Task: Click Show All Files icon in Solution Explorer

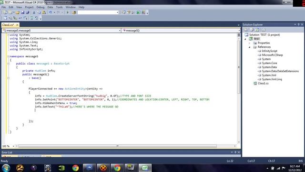Action: (x=252, y=30)
